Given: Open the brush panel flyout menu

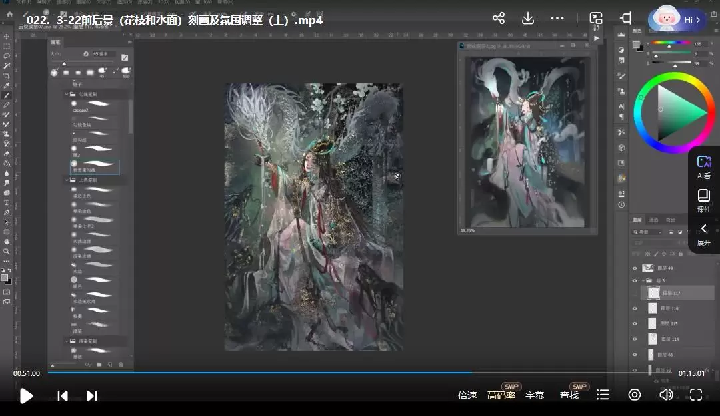Looking at the screenshot, I should click(x=129, y=42).
